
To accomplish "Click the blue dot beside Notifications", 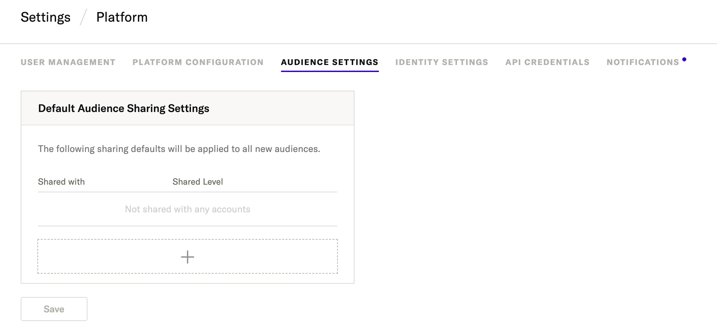I will point(684,59).
